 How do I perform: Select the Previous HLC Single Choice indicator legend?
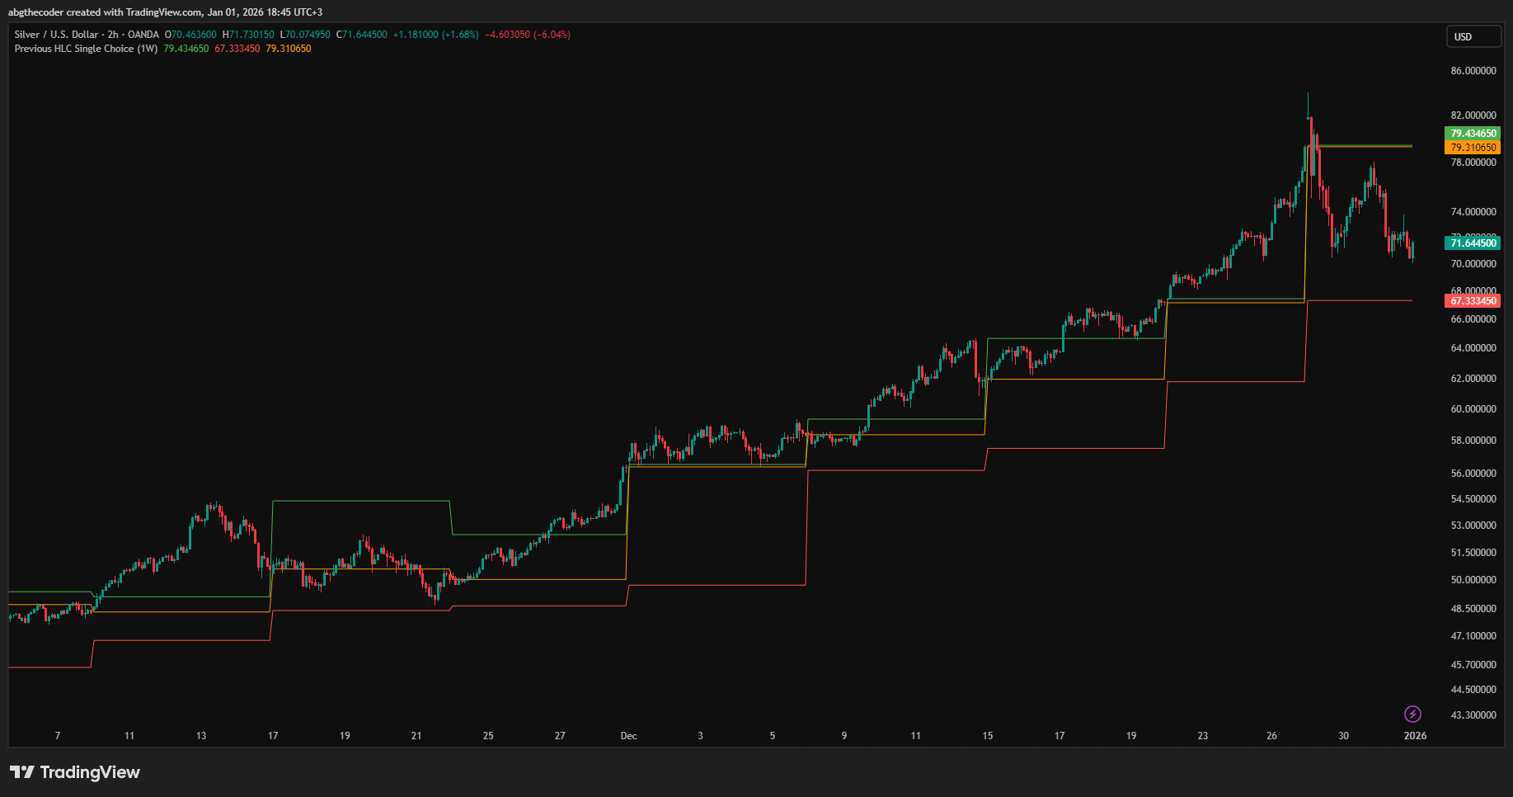[x=86, y=49]
